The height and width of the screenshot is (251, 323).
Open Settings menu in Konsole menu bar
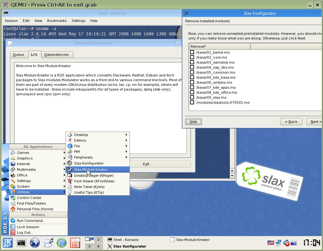point(79,21)
